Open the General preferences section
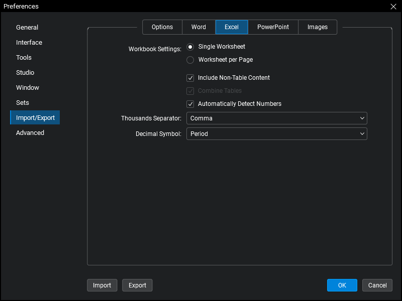The height and width of the screenshot is (301, 402). (27, 28)
